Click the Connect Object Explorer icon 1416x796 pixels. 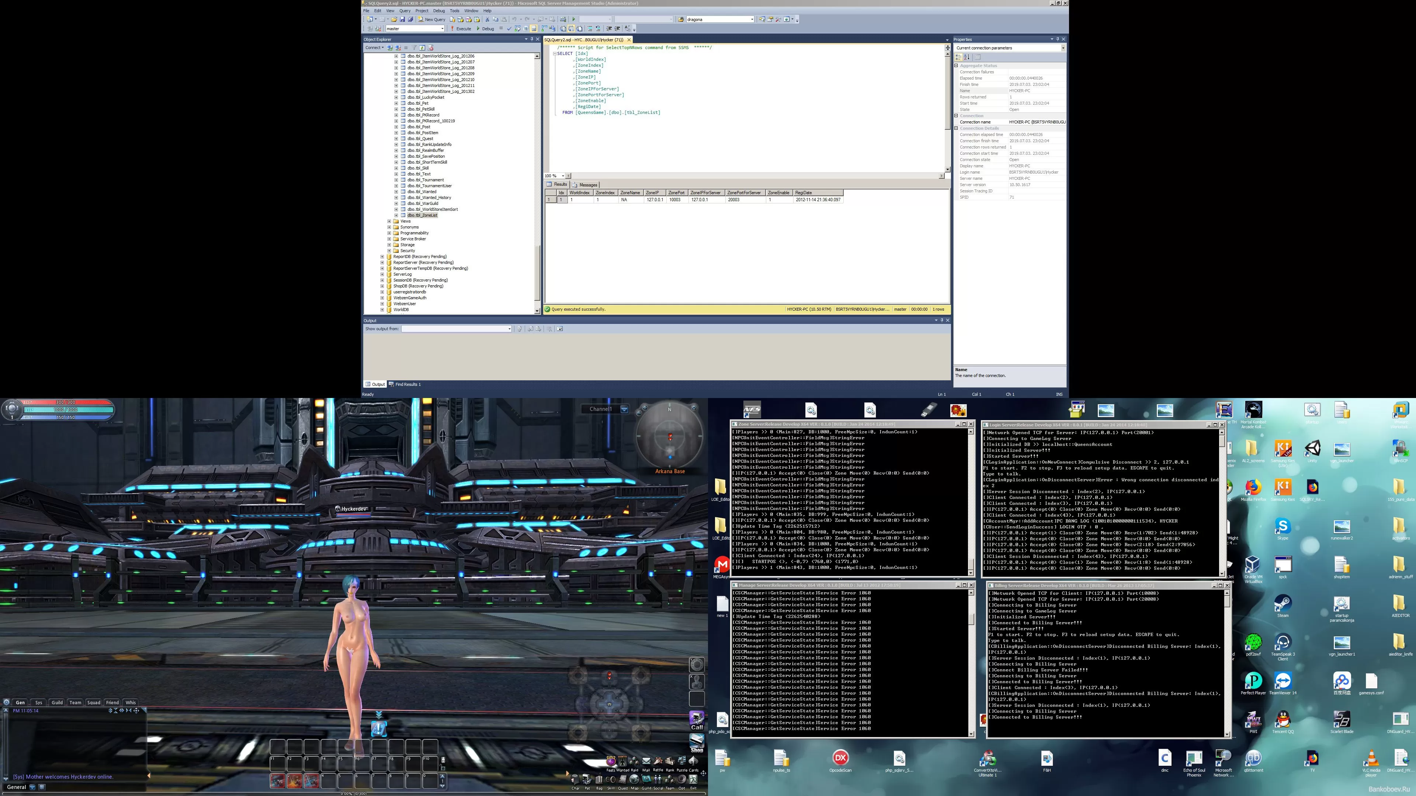pyautogui.click(x=390, y=48)
